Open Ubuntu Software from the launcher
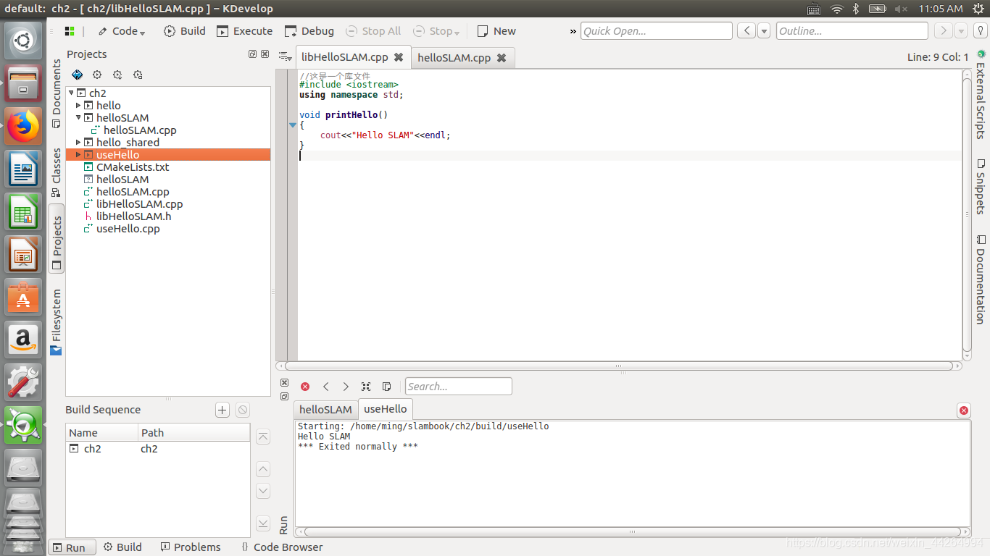 23,296
